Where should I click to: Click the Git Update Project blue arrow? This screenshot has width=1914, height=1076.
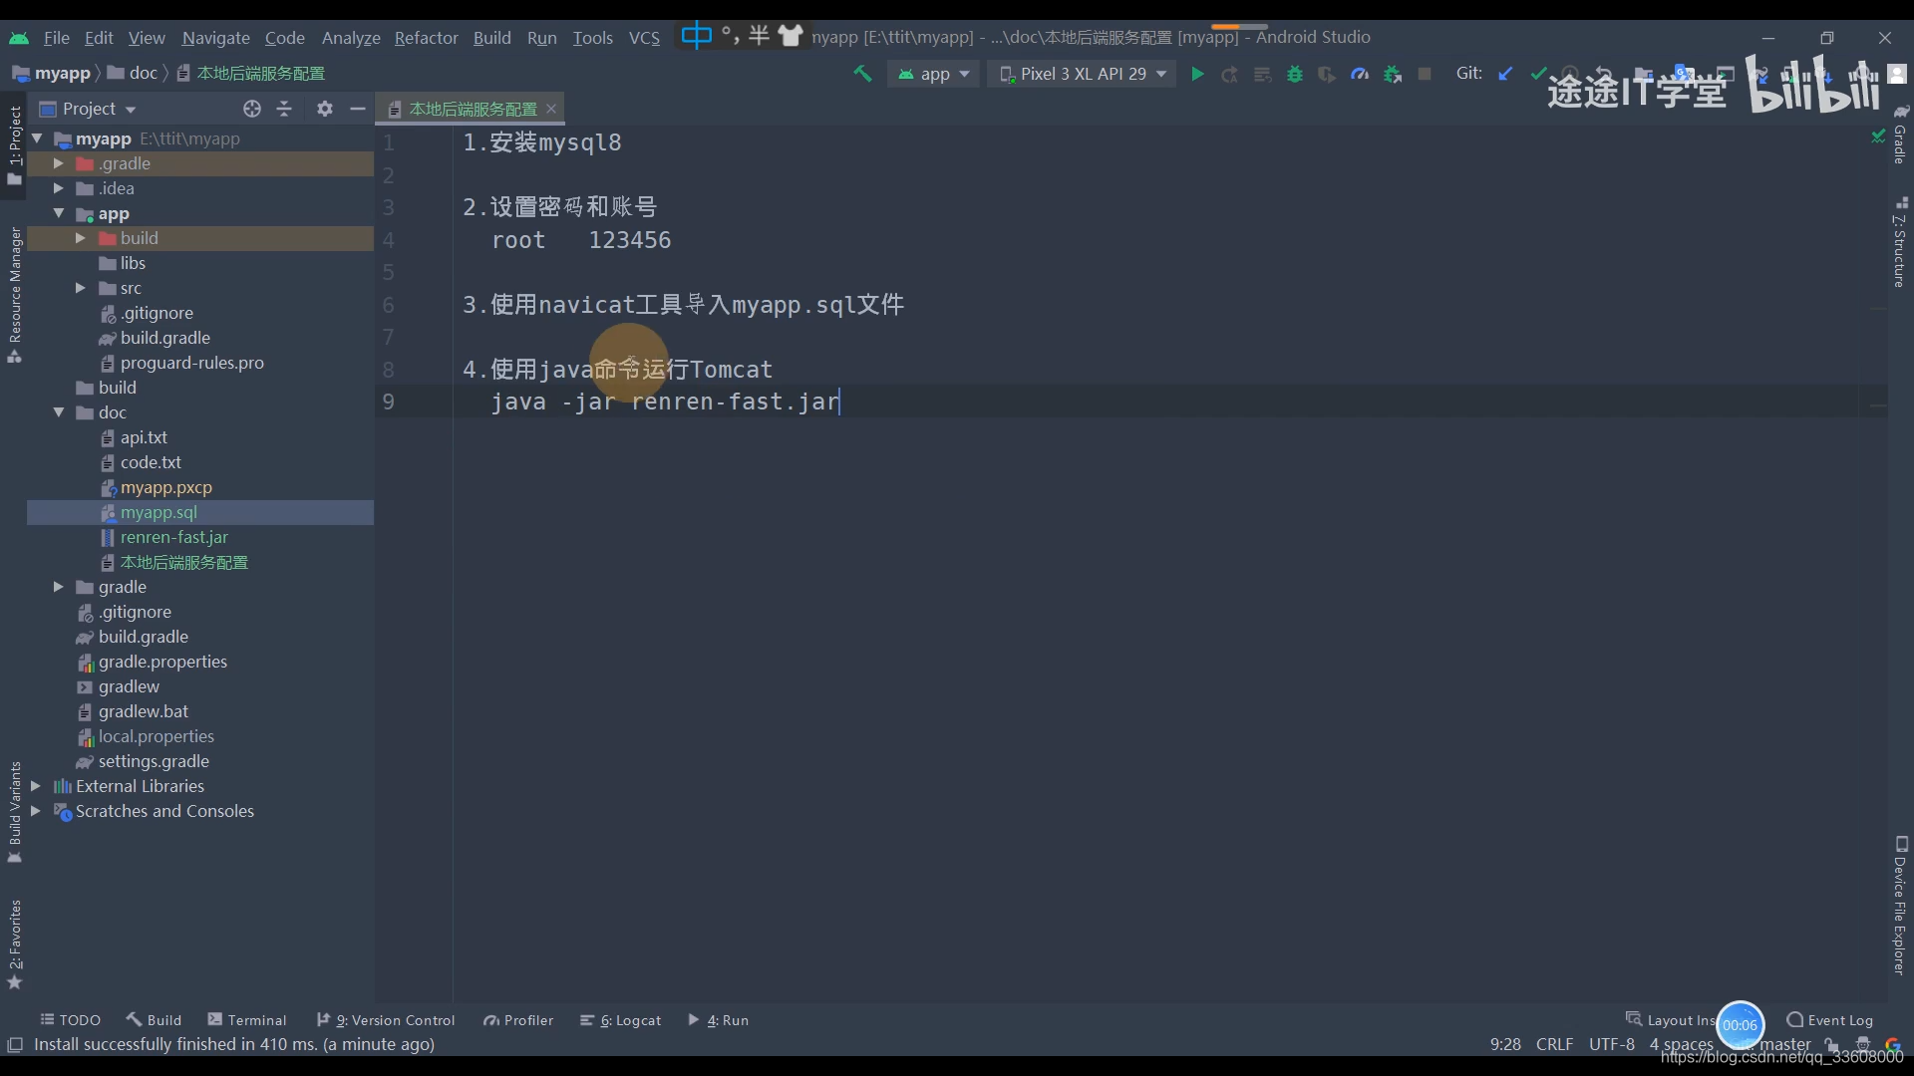tap(1506, 73)
